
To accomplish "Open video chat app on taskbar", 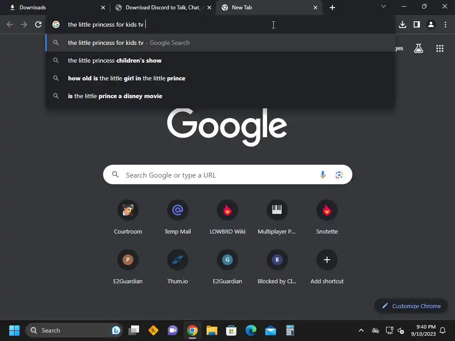I will pos(173,330).
